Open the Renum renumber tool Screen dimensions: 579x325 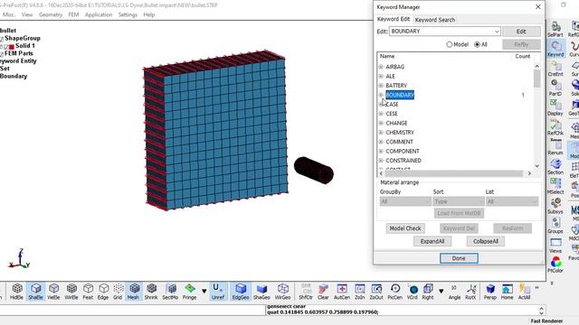click(x=555, y=147)
